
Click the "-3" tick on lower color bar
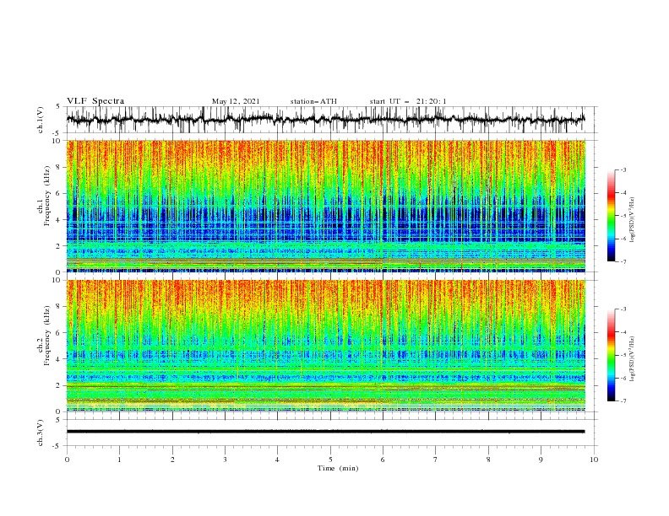point(623,309)
